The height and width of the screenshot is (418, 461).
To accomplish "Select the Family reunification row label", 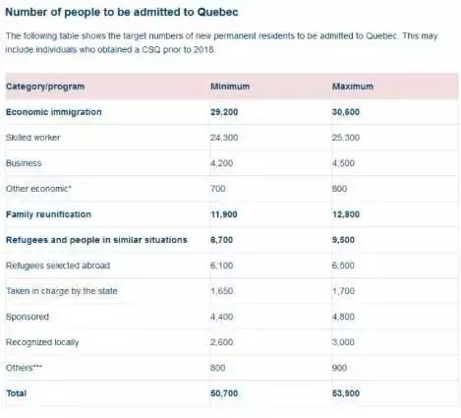I will (x=48, y=214).
